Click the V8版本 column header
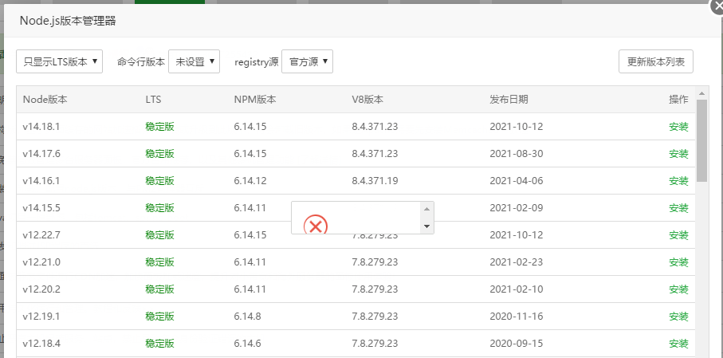Screen dimensions: 723x358 pyautogui.click(x=367, y=99)
